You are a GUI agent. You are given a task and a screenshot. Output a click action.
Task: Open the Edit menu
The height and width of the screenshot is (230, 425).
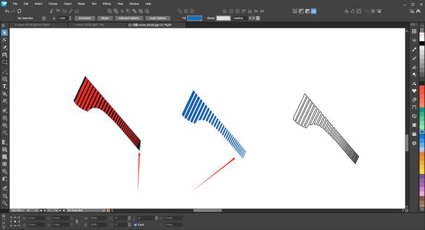[26, 4]
